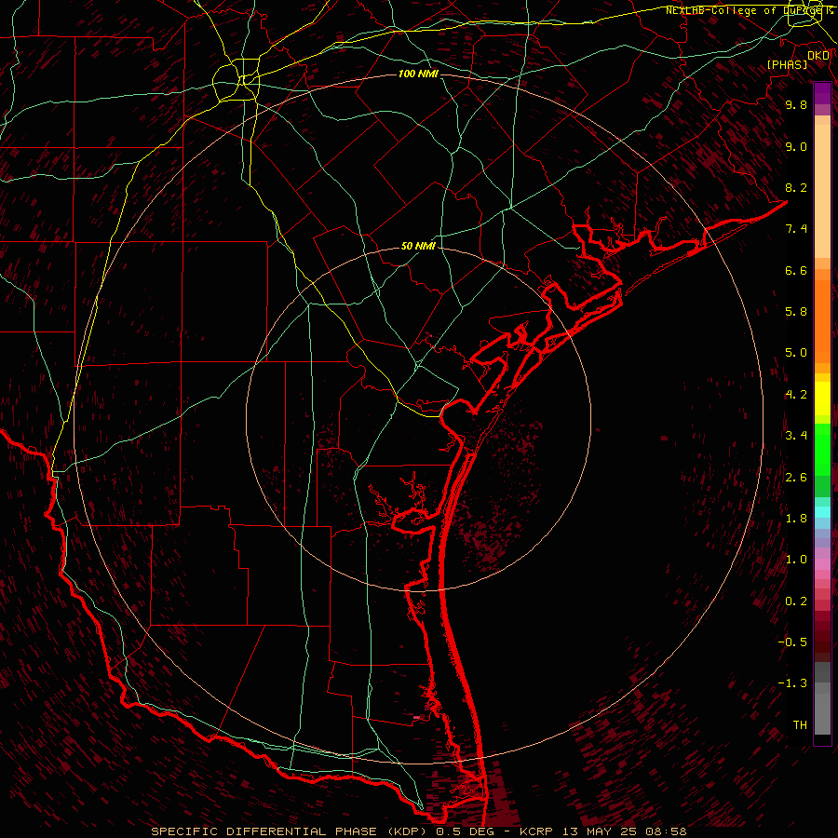Click the 3.4 value on the legend
The image size is (838, 838).
[796, 436]
